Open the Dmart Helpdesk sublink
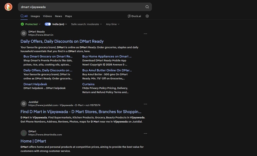The height and width of the screenshot is (156, 257). pos(35,84)
